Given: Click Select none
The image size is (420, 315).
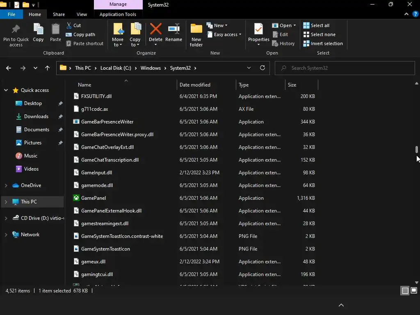Looking at the screenshot, I should (x=319, y=34).
